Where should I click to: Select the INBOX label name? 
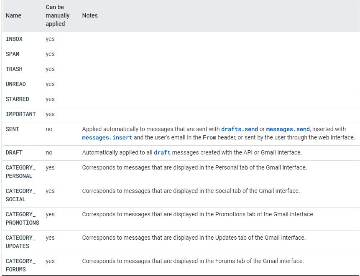[14, 39]
